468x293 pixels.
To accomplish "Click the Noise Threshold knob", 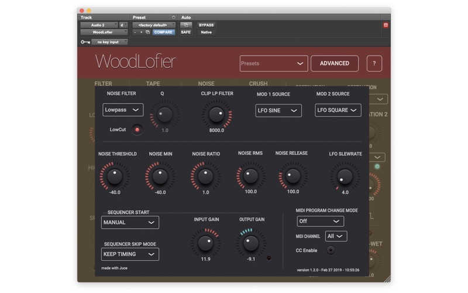I will [115, 176].
